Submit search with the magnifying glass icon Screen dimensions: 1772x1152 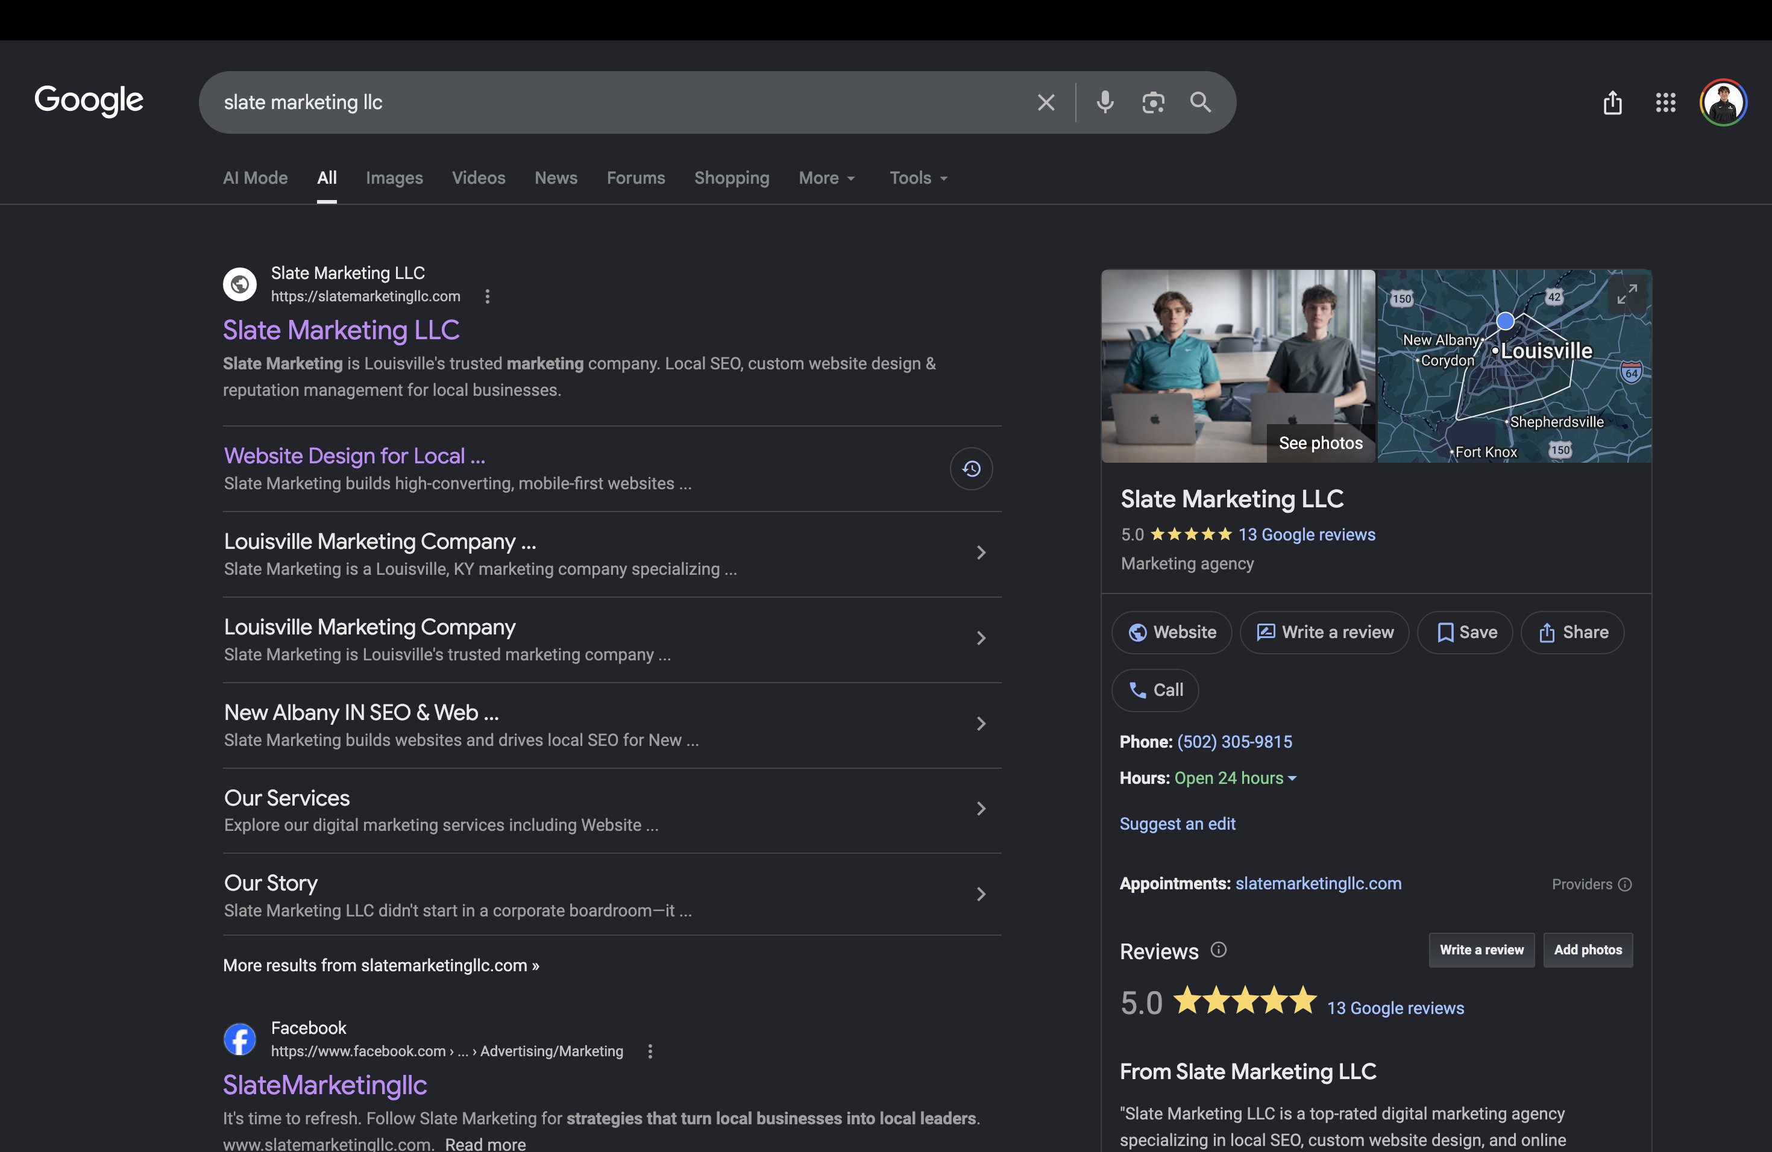pyautogui.click(x=1200, y=102)
